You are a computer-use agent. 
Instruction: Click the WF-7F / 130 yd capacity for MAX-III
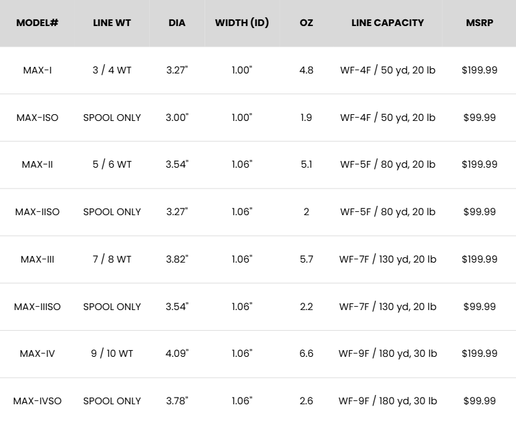pyautogui.click(x=388, y=259)
